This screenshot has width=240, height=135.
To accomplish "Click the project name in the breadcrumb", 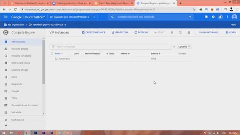I will tap(49, 25).
